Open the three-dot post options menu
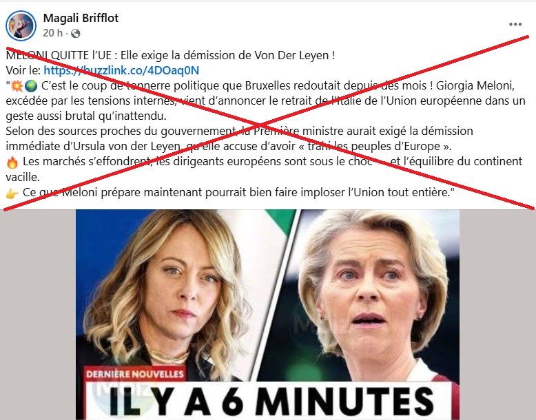The width and height of the screenshot is (536, 420). click(x=515, y=24)
